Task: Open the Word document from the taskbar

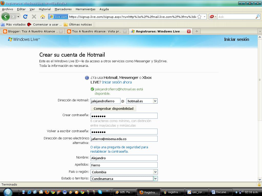Action: point(221,192)
